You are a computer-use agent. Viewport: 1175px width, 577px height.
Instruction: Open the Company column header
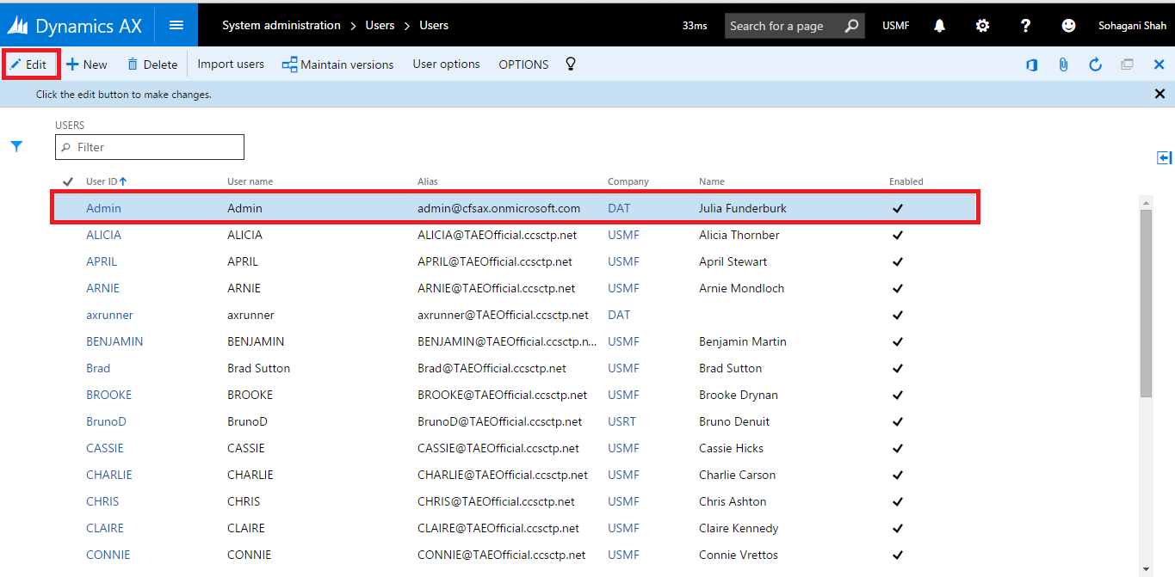coord(628,181)
